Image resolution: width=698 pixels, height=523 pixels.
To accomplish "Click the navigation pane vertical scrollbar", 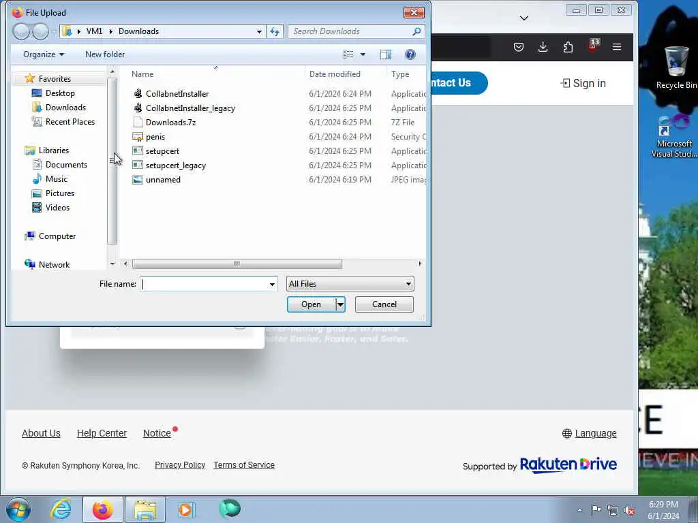I will tap(112, 161).
